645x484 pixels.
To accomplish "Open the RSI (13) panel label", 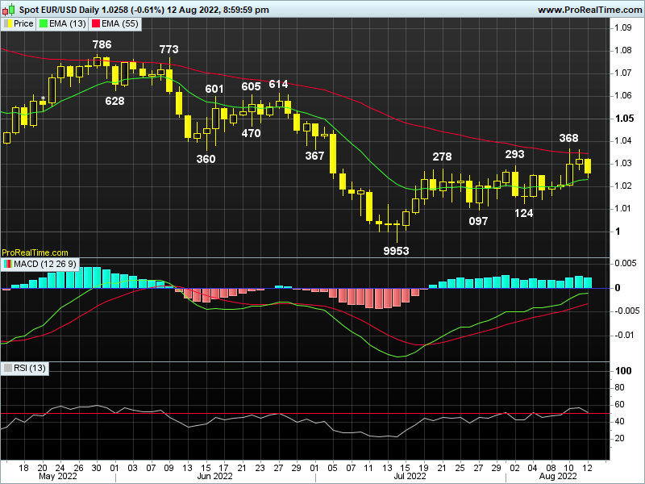I will click(x=31, y=367).
